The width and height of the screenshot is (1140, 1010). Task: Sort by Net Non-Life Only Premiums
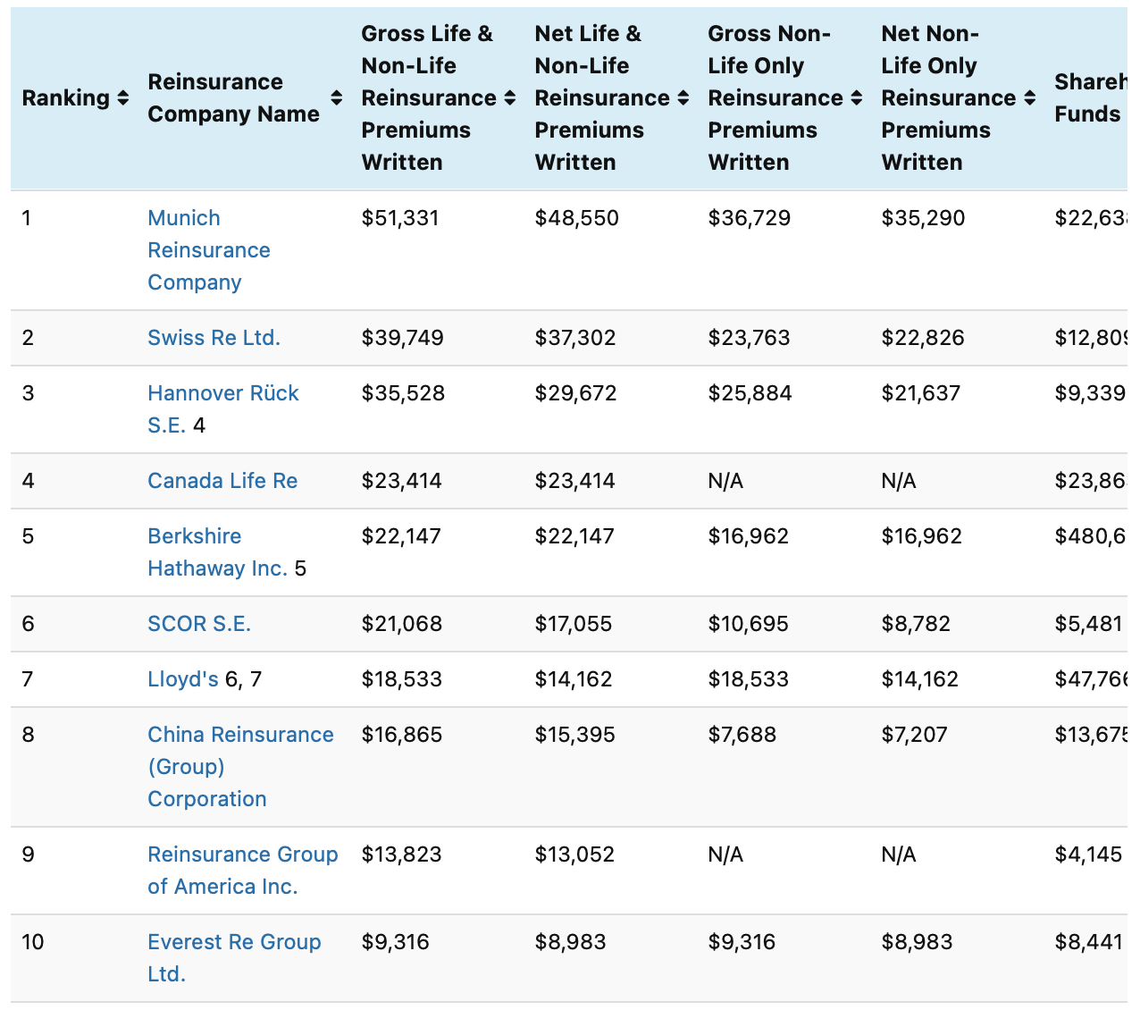coord(1030,98)
